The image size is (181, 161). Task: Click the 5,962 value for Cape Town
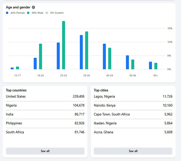pyautogui.click(x=168, y=114)
